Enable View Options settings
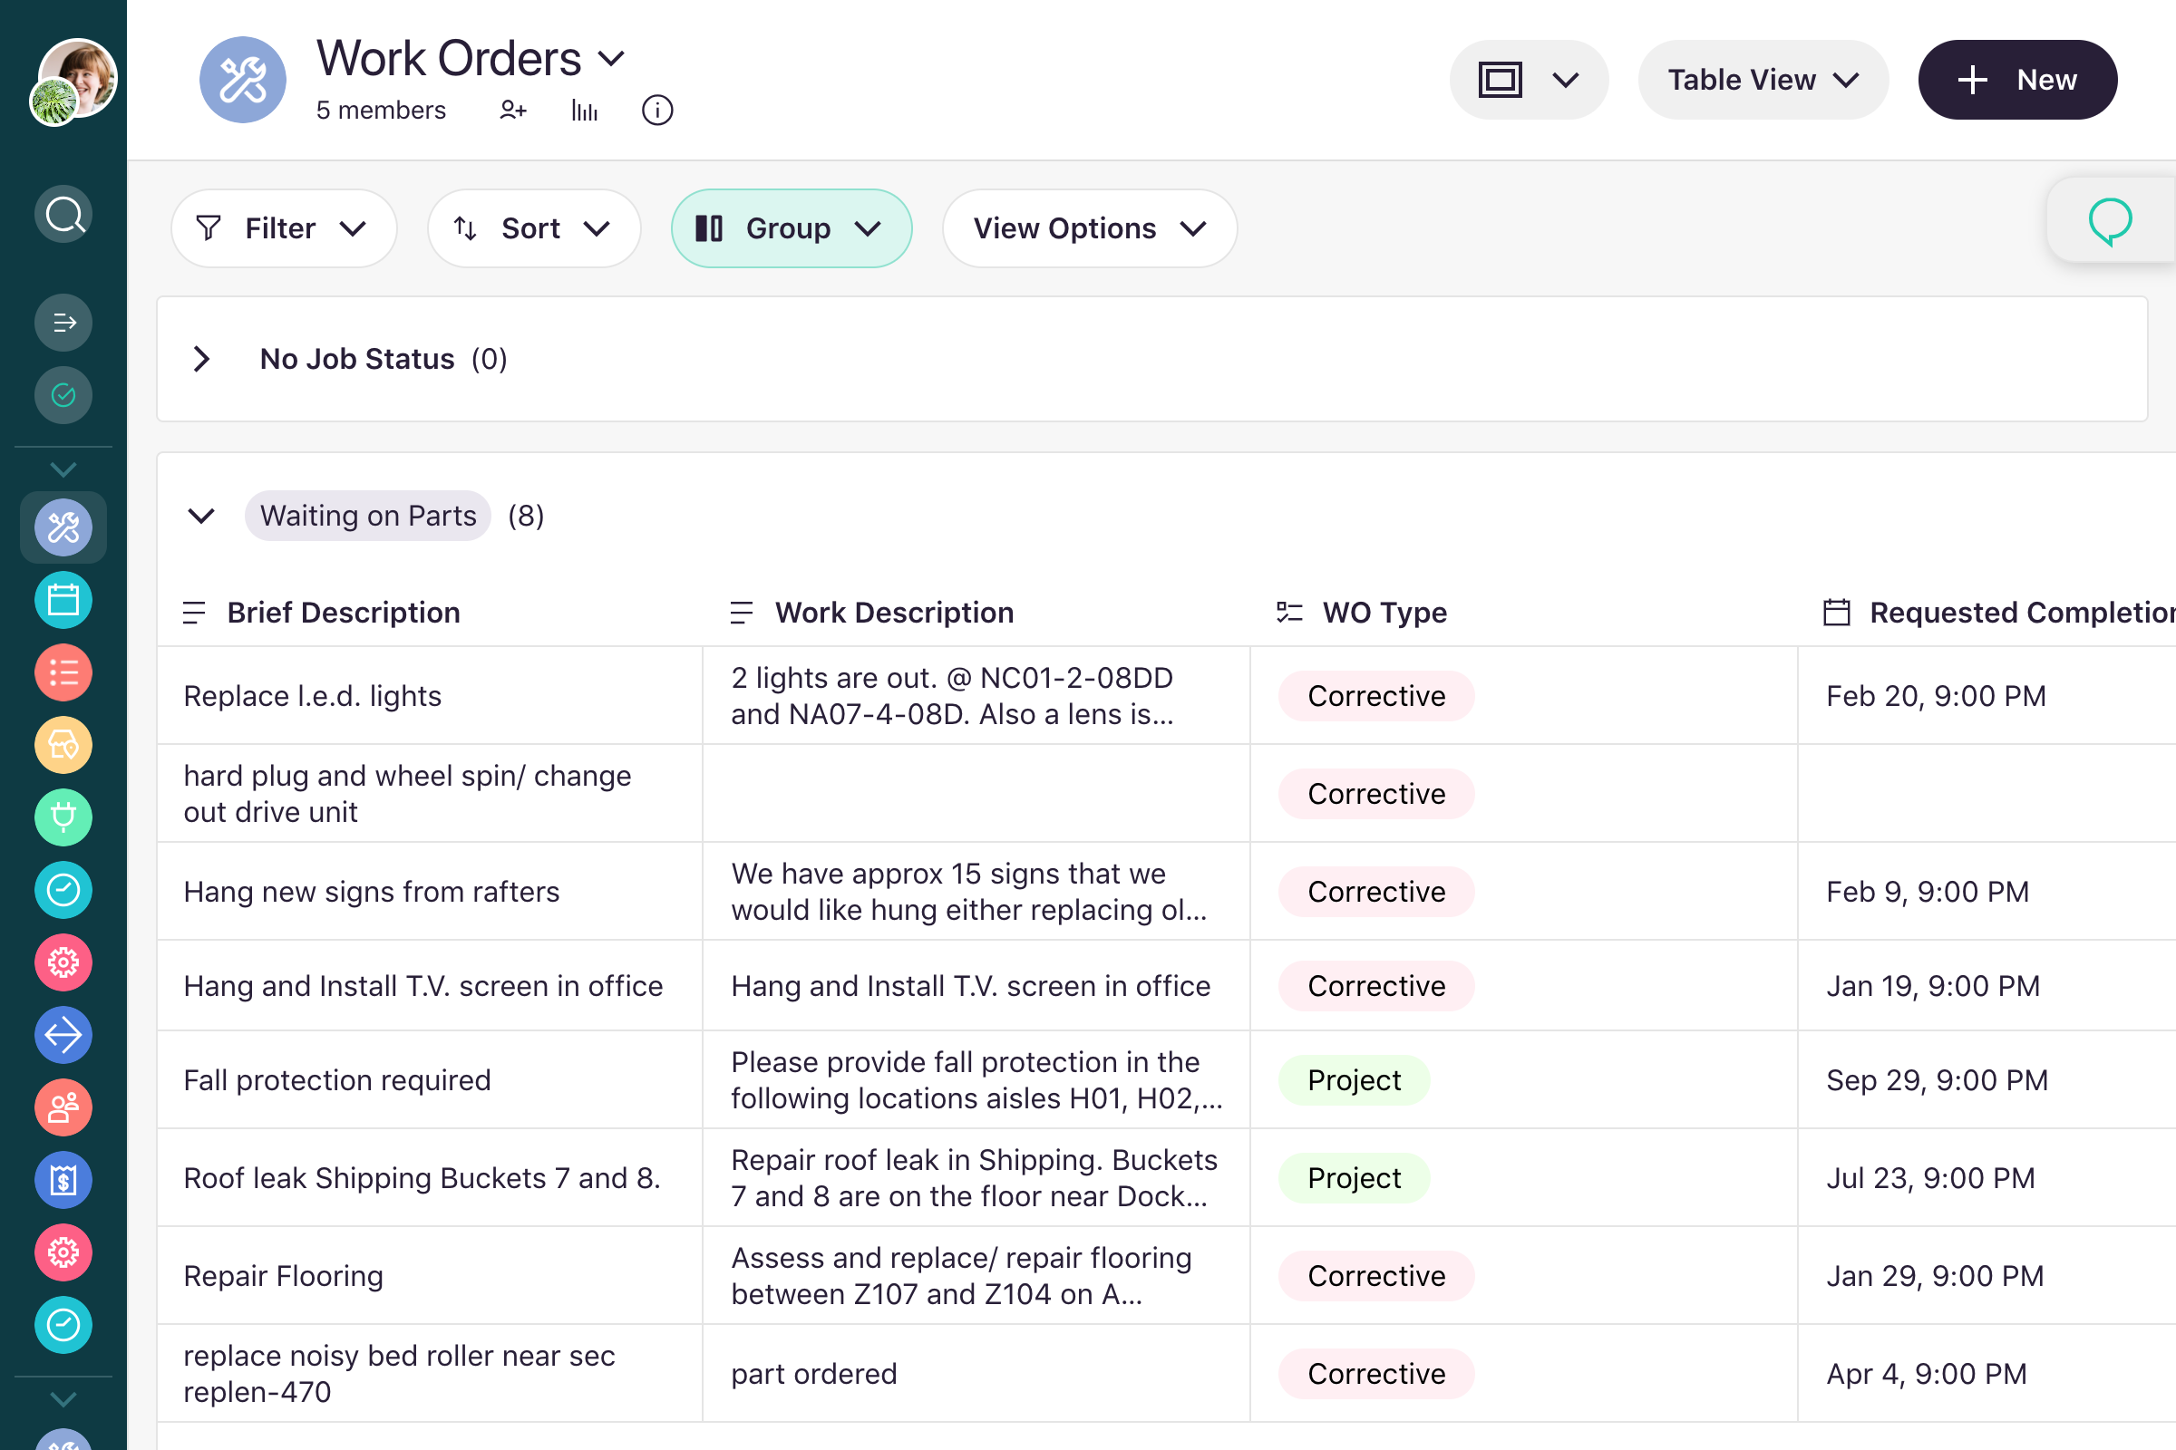This screenshot has height=1450, width=2176. pyautogui.click(x=1088, y=228)
